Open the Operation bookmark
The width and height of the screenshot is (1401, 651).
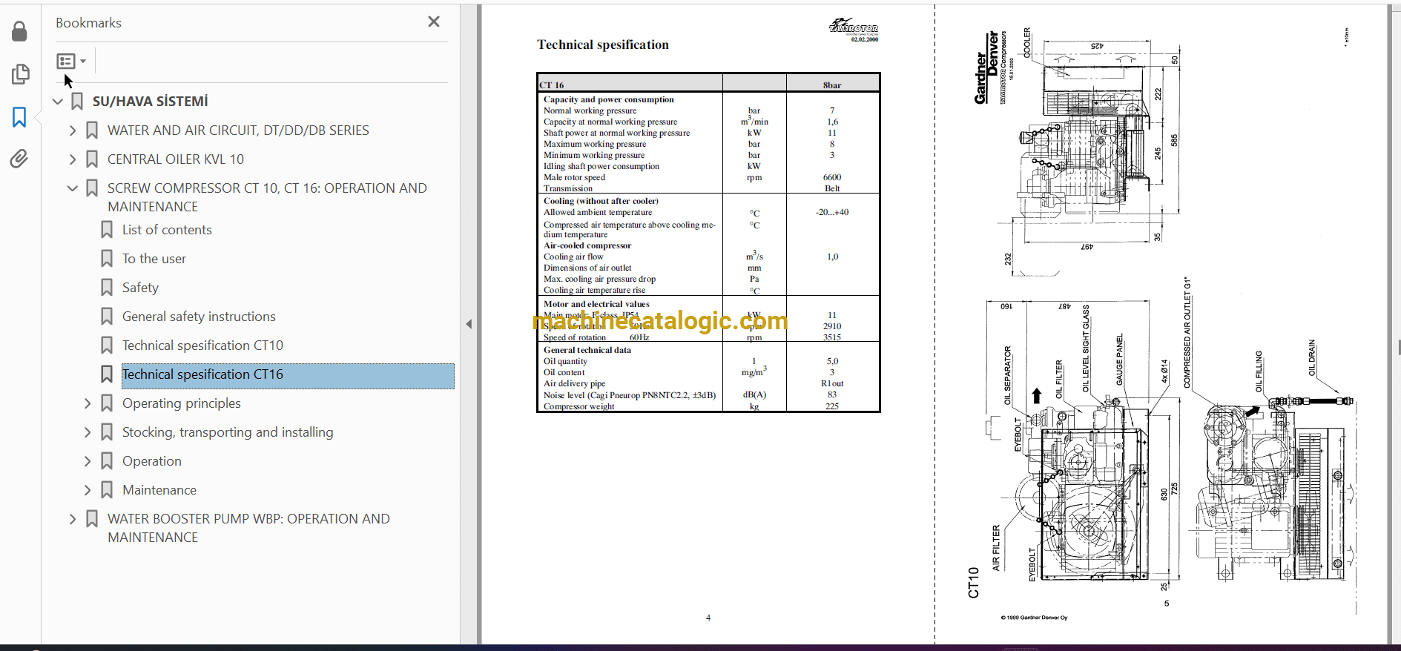pyautogui.click(x=152, y=461)
